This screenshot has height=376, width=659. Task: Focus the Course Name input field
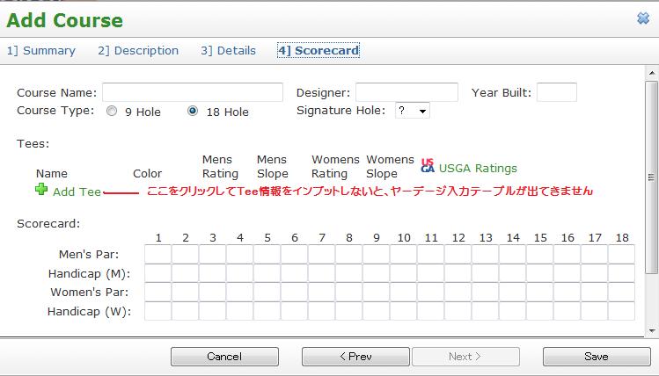193,92
